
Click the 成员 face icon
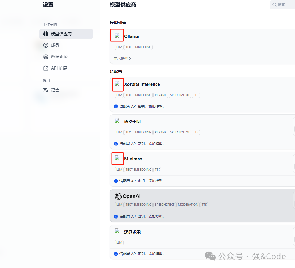[46, 45]
